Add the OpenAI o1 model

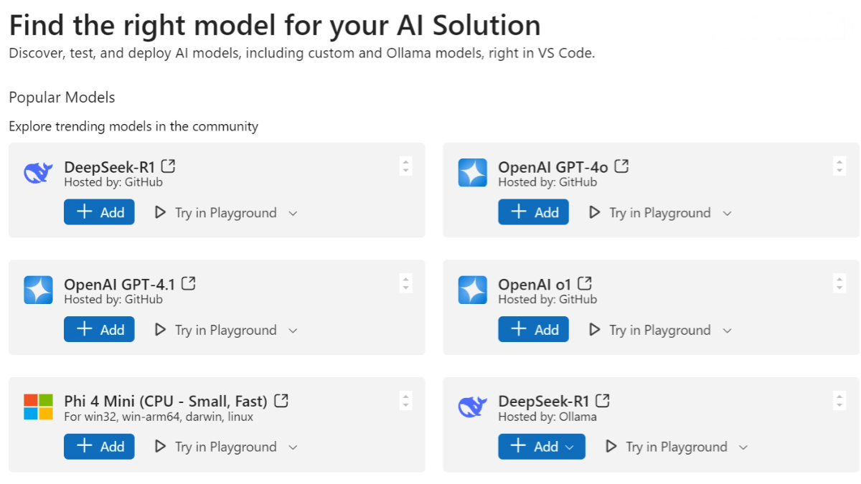533,330
